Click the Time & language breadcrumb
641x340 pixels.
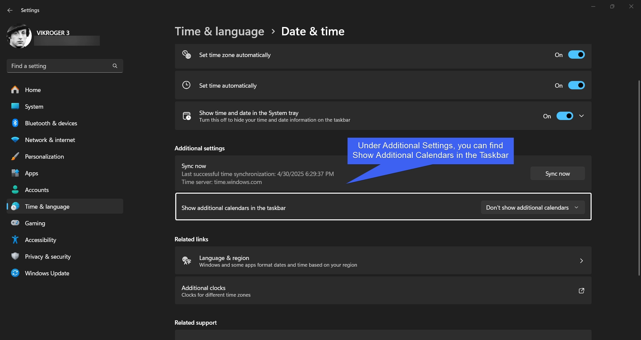click(x=219, y=31)
